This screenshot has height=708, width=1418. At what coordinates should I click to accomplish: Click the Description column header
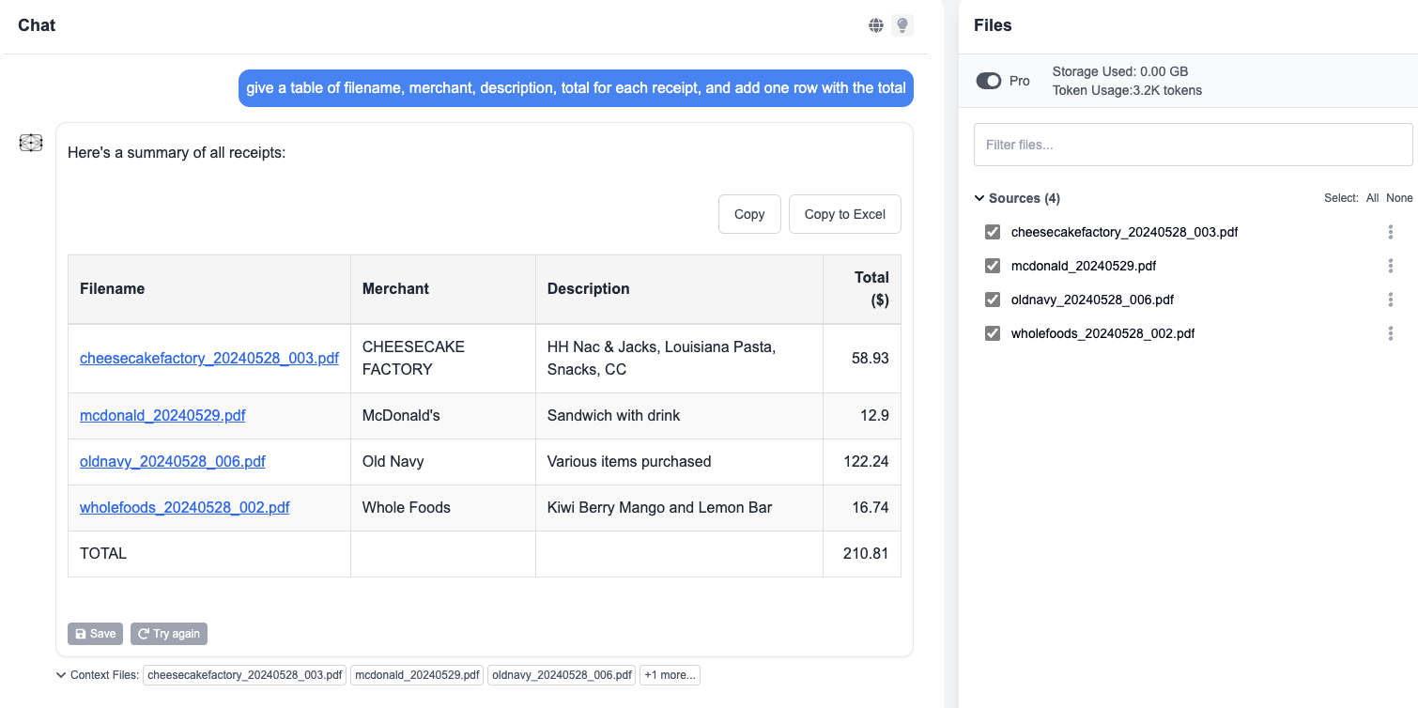coord(679,289)
